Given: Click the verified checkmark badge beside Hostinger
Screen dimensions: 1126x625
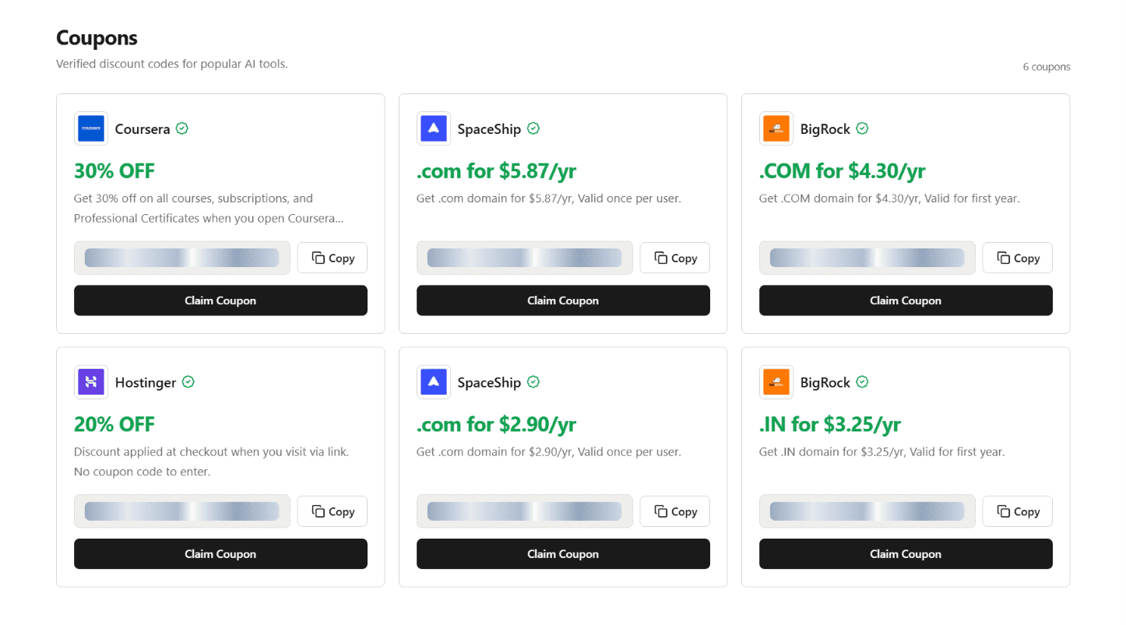Looking at the screenshot, I should click(x=188, y=382).
